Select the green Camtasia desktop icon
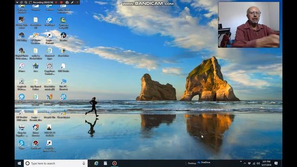The height and width of the screenshot is (167, 297). tap(64, 23)
